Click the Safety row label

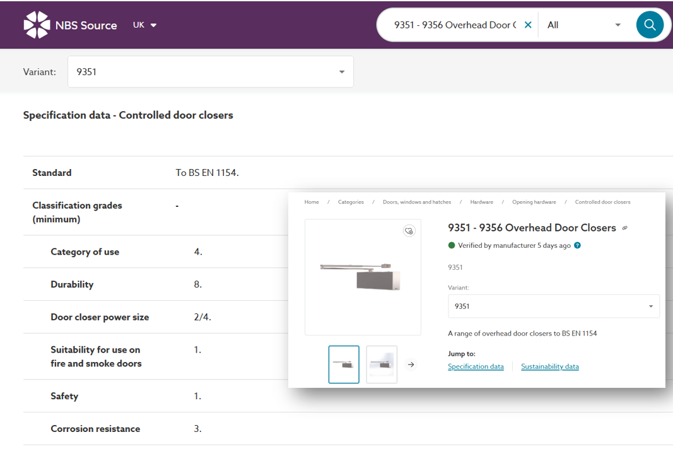tap(64, 396)
